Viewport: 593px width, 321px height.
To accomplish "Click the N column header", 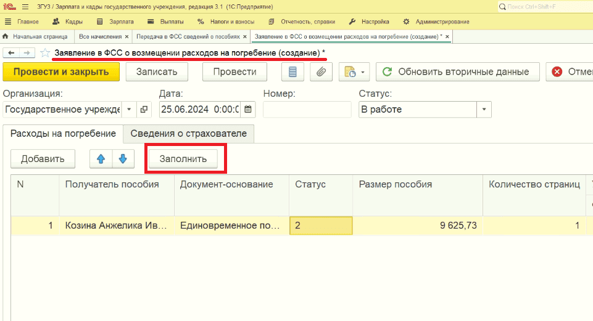I will (x=35, y=195).
